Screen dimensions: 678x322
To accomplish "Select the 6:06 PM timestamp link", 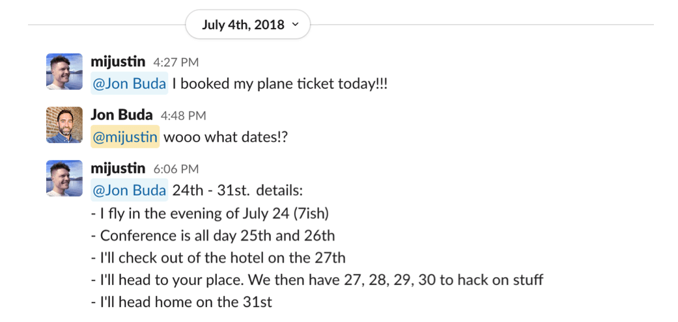I will click(176, 169).
